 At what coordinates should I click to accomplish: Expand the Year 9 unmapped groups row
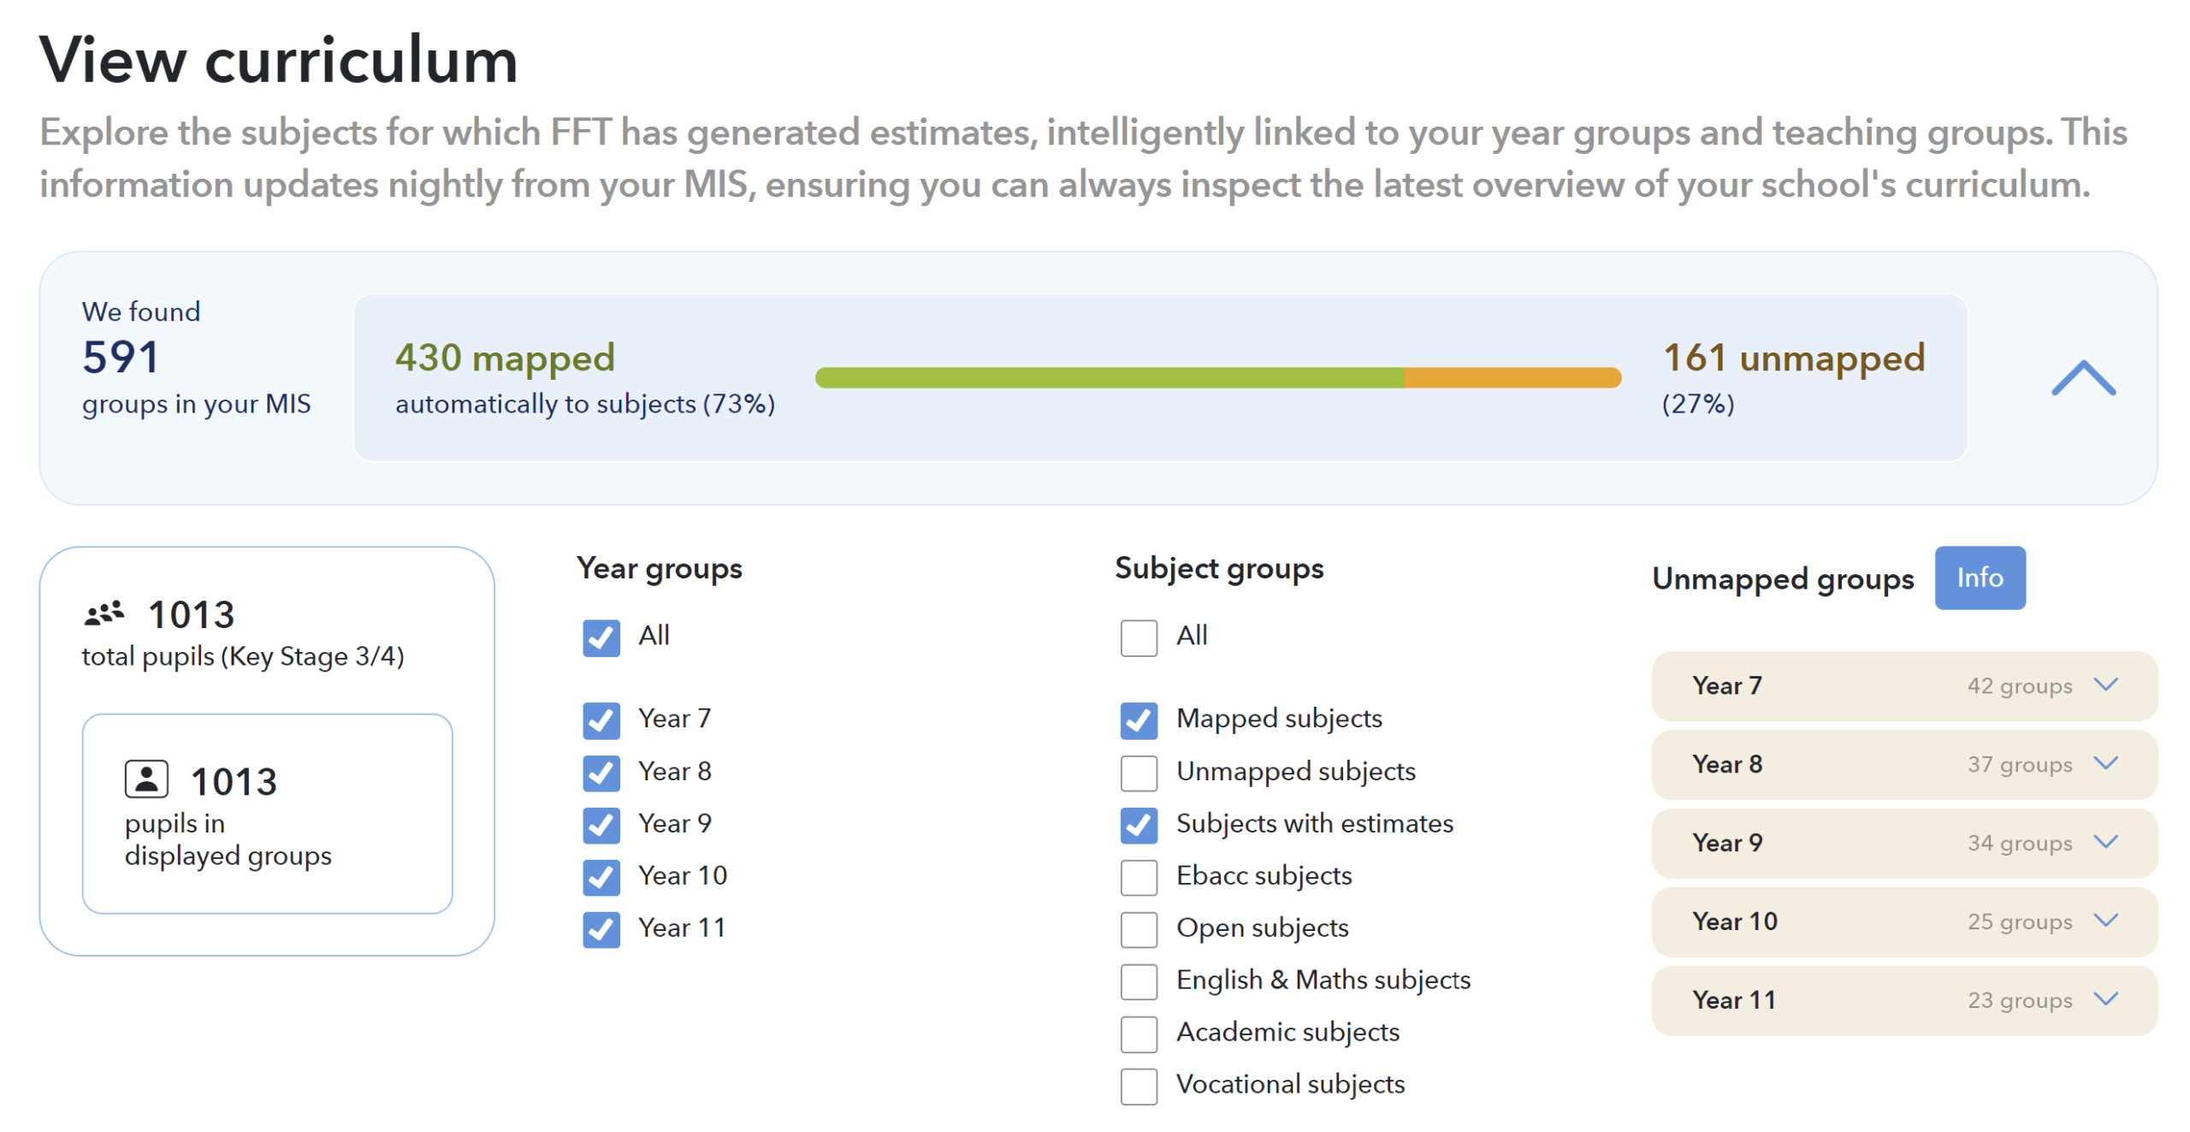click(x=1903, y=844)
